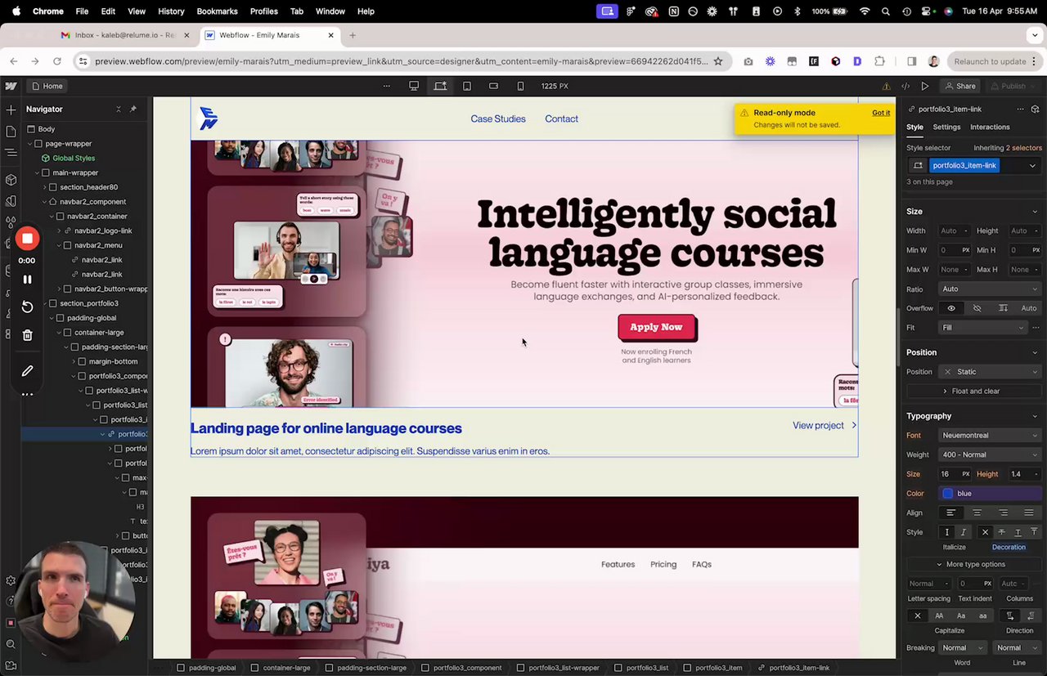Screen dimensions: 1047x676
Task: Open the Ratio dropdown
Action: pos(989,289)
